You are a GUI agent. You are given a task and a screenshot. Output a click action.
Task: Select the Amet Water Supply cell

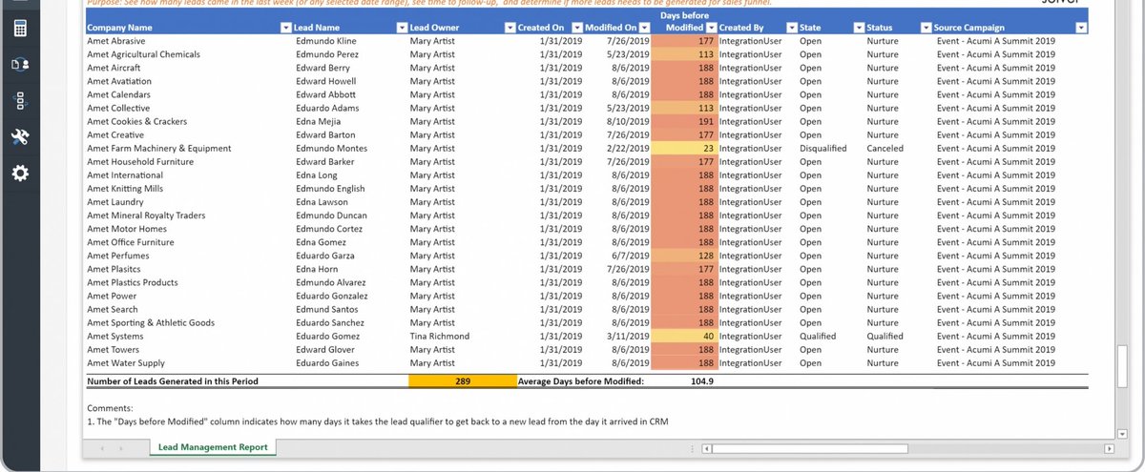(x=126, y=363)
